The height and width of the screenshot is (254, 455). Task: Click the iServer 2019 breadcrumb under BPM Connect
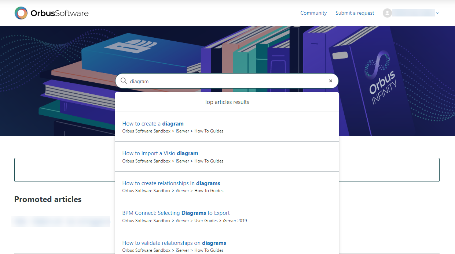(235, 221)
